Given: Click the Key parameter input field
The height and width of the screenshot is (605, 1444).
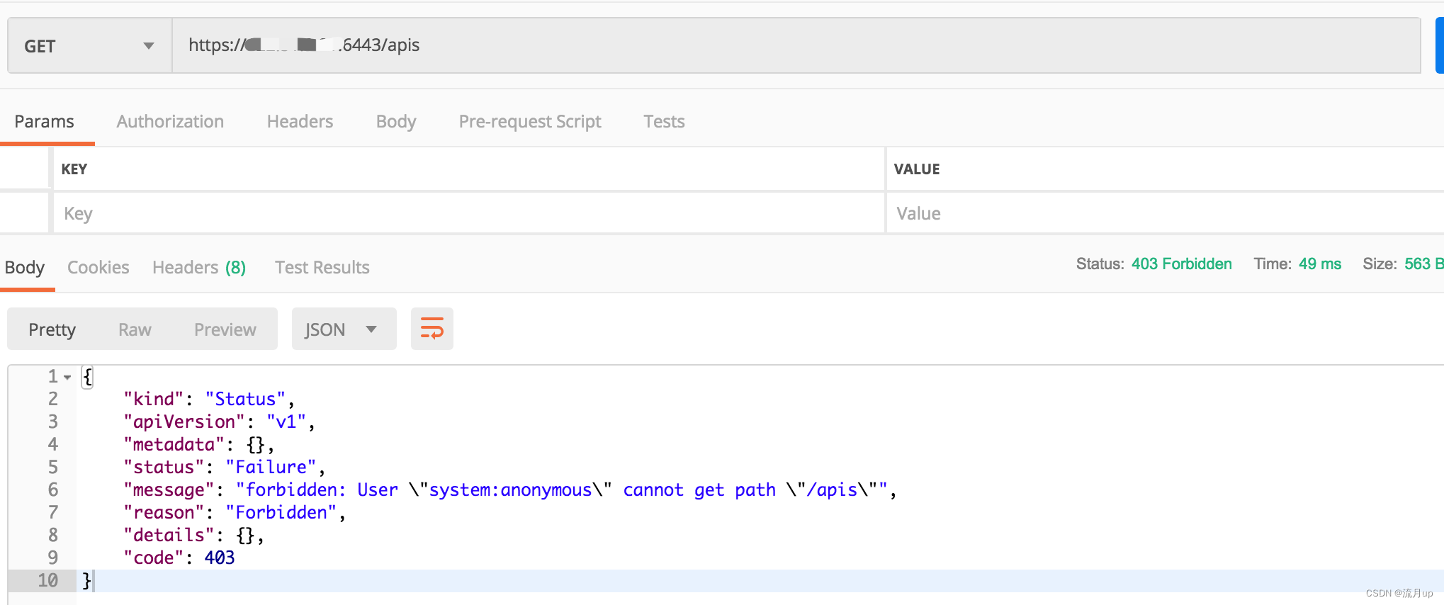Looking at the screenshot, I should pyautogui.click(x=469, y=213).
